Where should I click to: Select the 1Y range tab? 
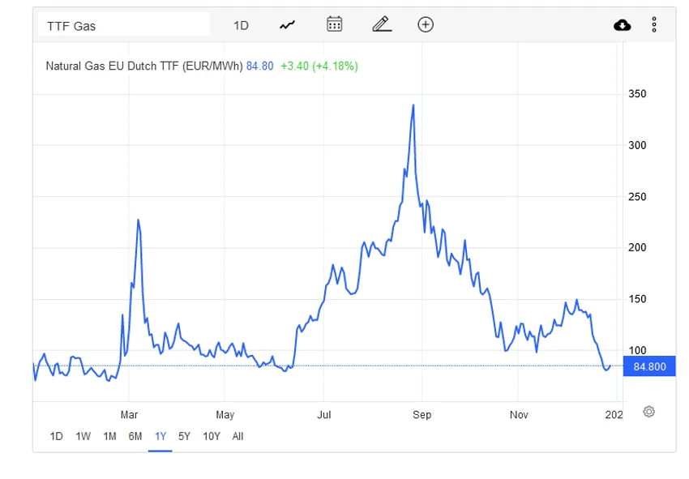tap(160, 436)
